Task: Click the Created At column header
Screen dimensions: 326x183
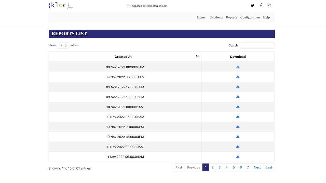Action: 125,57
